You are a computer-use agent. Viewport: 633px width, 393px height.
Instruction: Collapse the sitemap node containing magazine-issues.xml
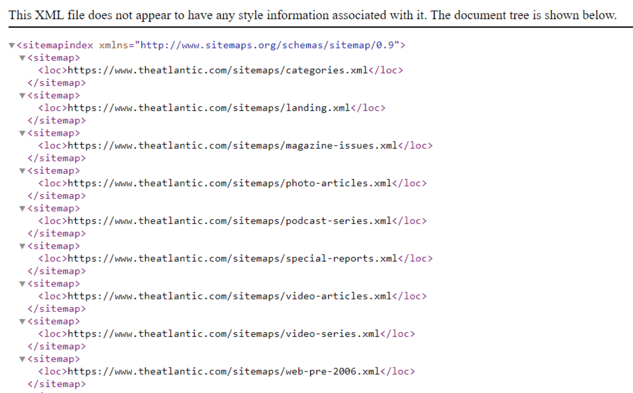(22, 133)
